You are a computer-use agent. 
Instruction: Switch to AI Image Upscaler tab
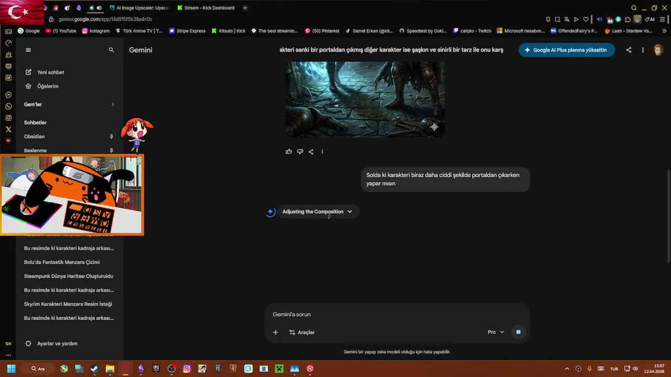coord(139,8)
